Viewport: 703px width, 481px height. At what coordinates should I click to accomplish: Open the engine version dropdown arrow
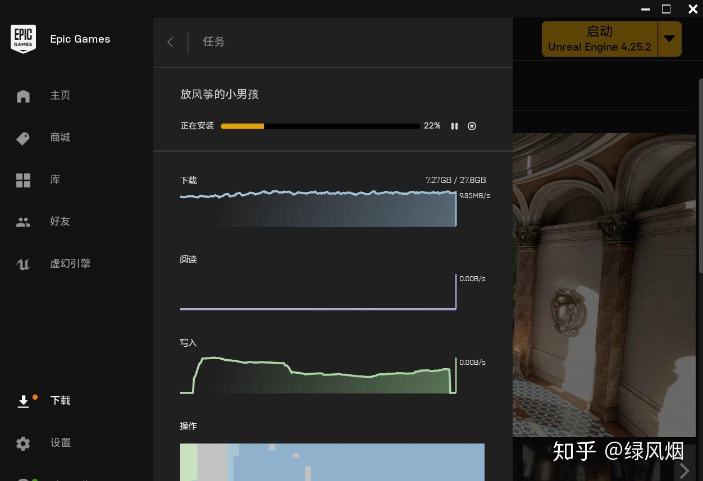click(x=669, y=39)
